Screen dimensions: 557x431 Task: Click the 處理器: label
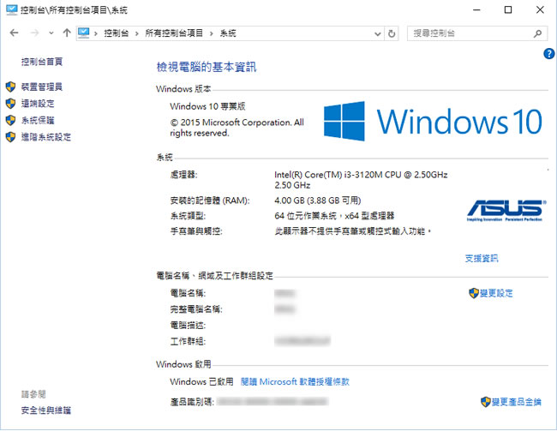coord(183,175)
